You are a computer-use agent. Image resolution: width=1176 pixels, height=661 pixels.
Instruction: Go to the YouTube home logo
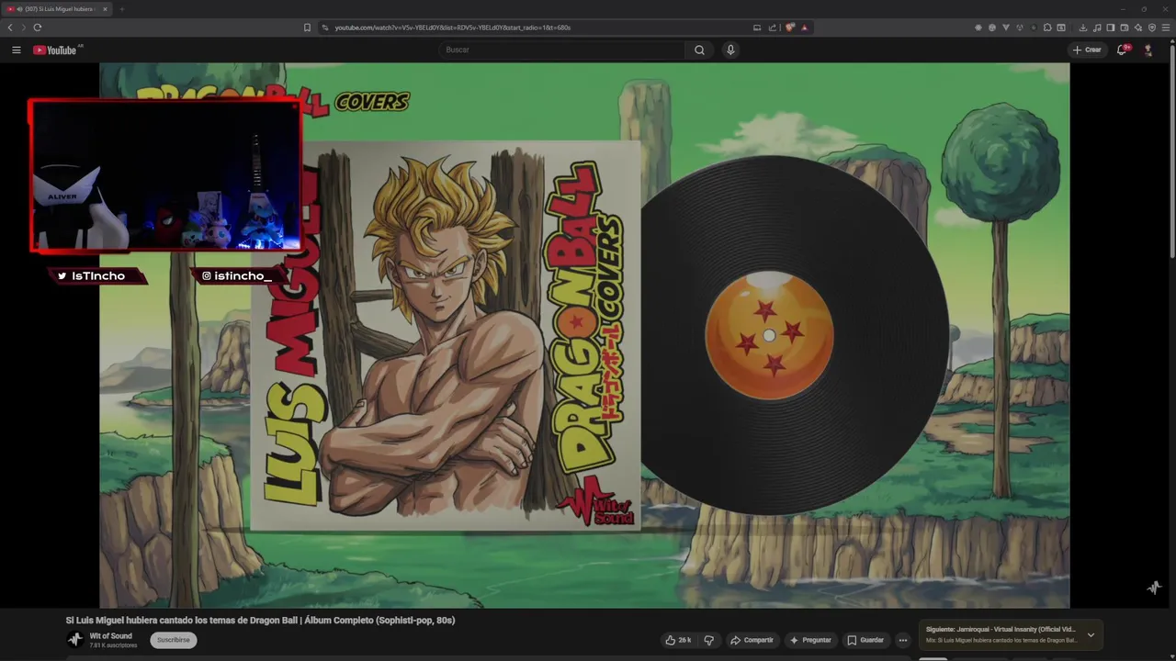(55, 50)
